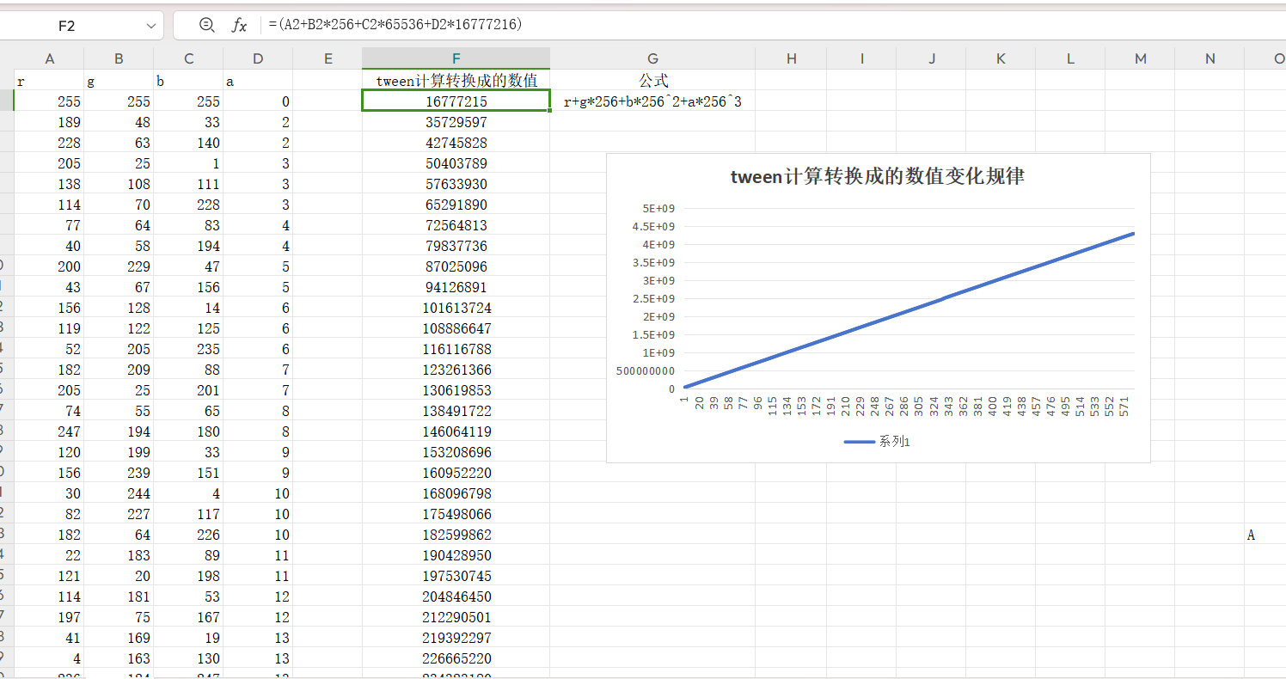
Task: Open the fx insert function dialog
Action: [x=239, y=26]
